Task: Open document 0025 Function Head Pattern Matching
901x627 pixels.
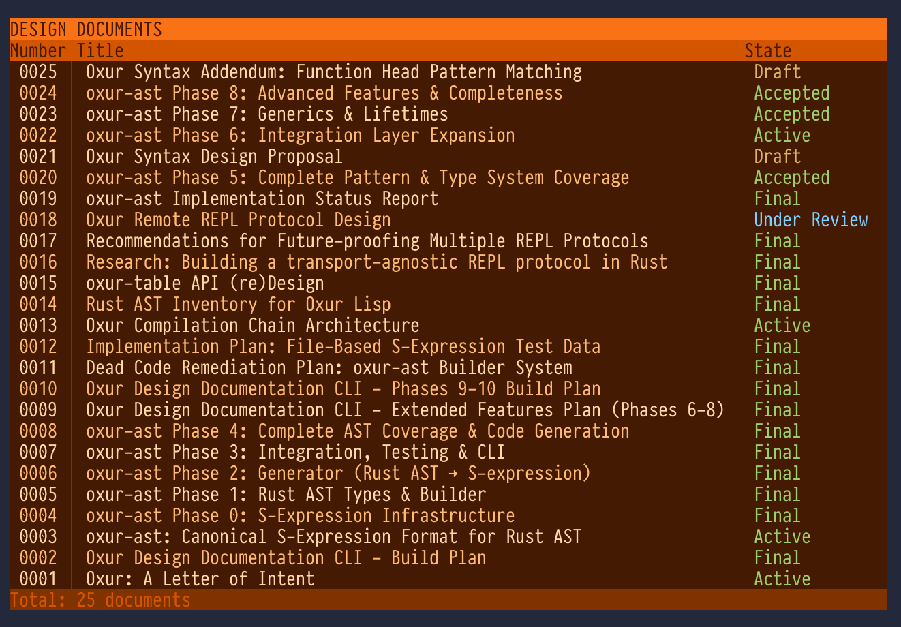Action: tap(334, 72)
